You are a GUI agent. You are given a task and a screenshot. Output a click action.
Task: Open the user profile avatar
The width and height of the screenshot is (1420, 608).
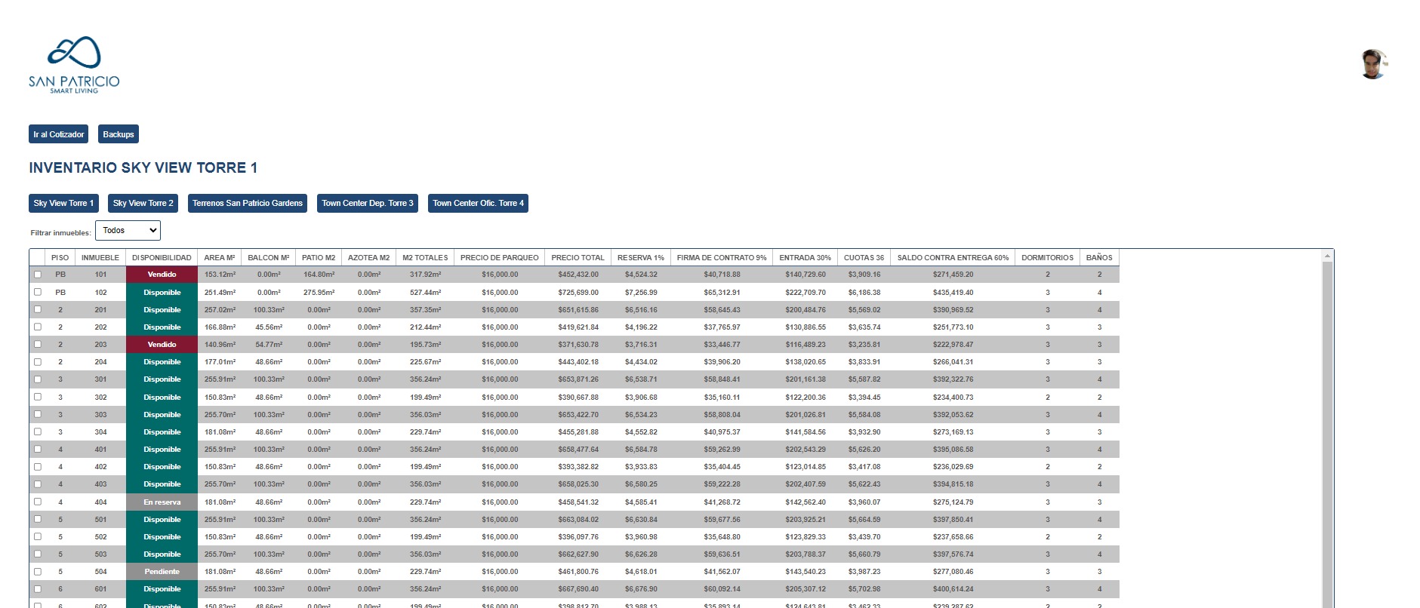tap(1374, 64)
